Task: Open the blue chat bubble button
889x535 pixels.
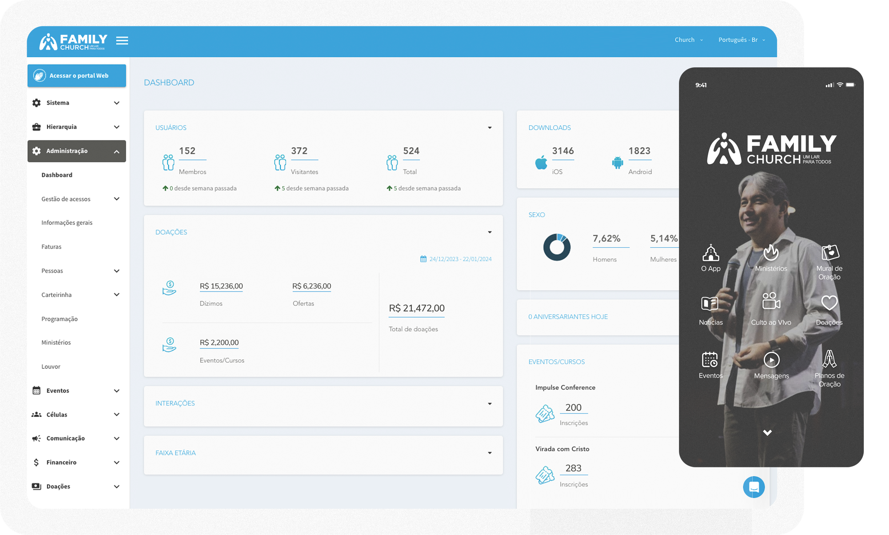Action: [x=753, y=487]
